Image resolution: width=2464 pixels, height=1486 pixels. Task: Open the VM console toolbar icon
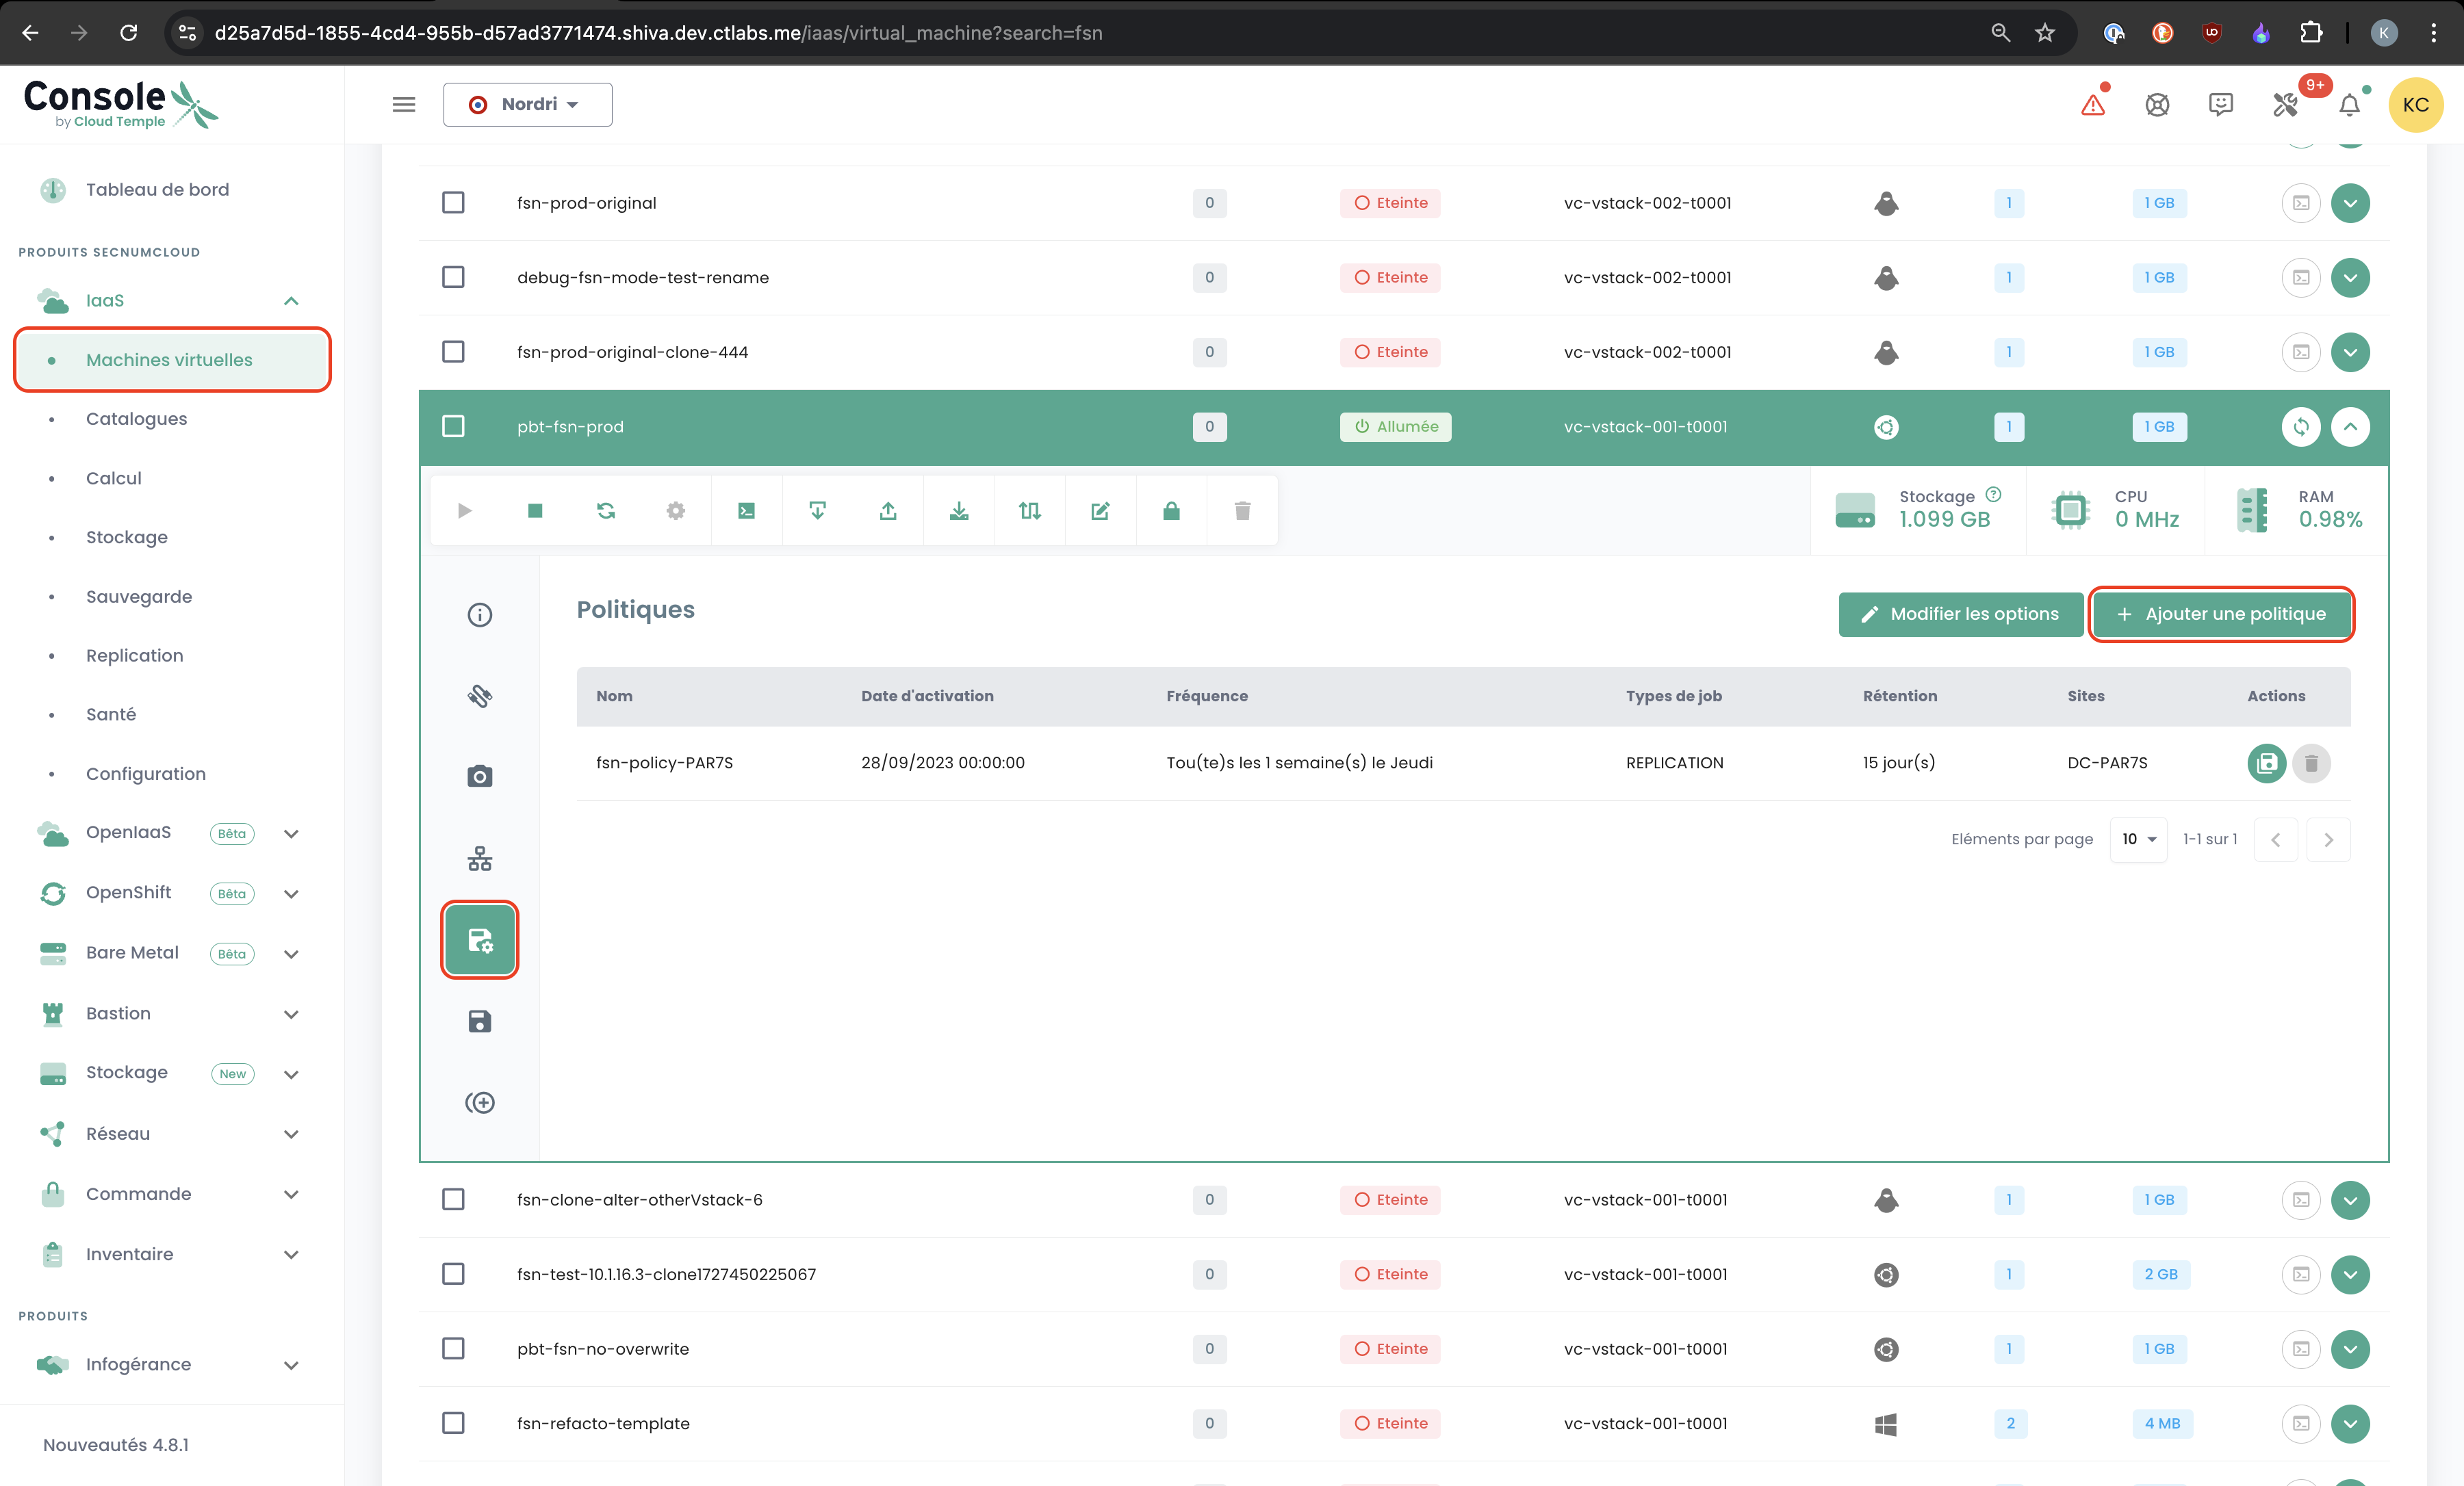[x=746, y=510]
